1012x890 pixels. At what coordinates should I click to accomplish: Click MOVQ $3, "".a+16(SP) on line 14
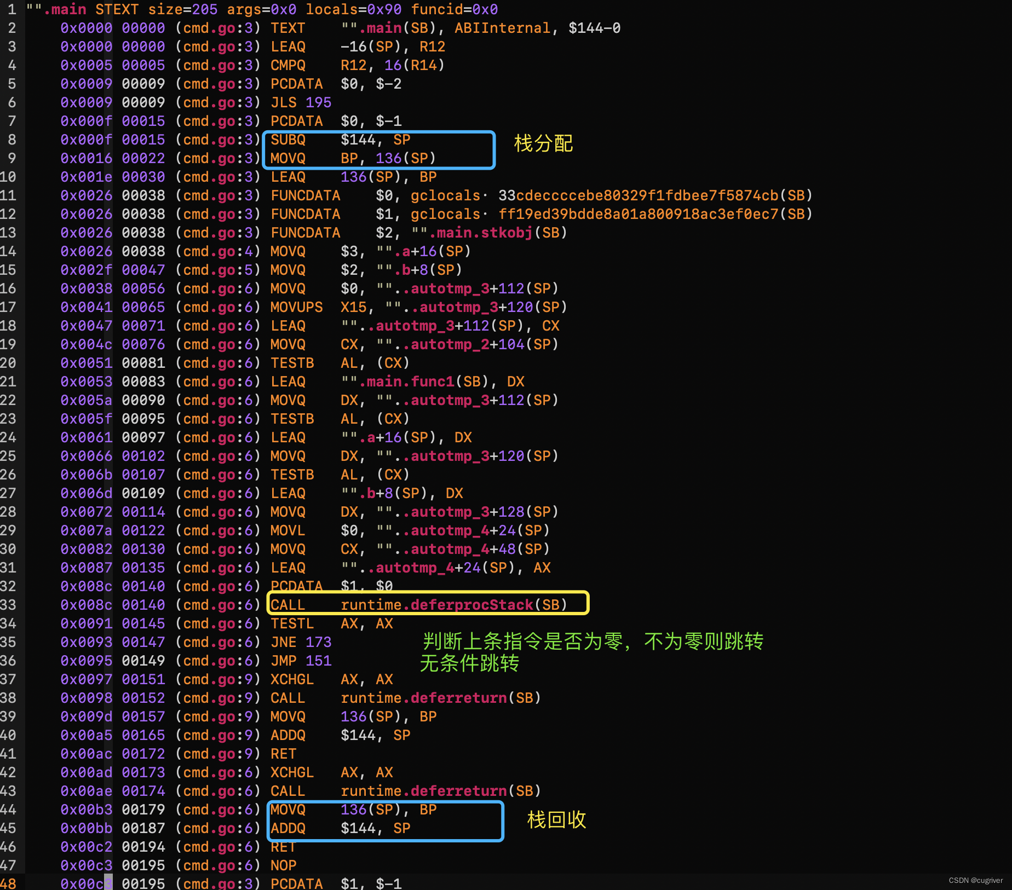pyautogui.click(x=371, y=251)
